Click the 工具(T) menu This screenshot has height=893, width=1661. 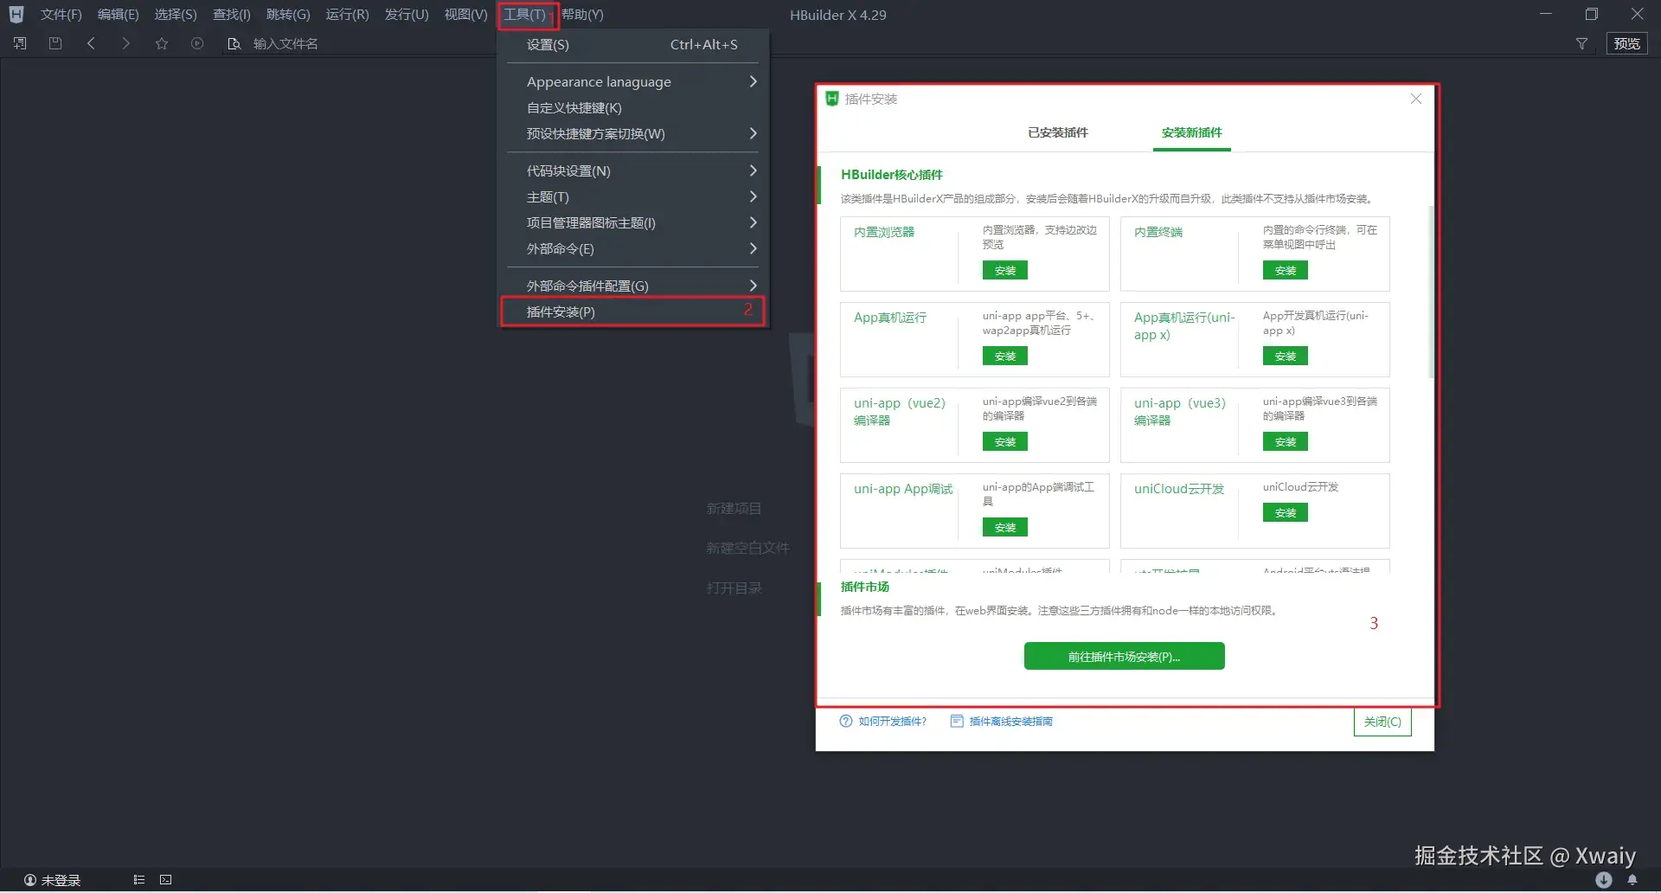coord(525,15)
